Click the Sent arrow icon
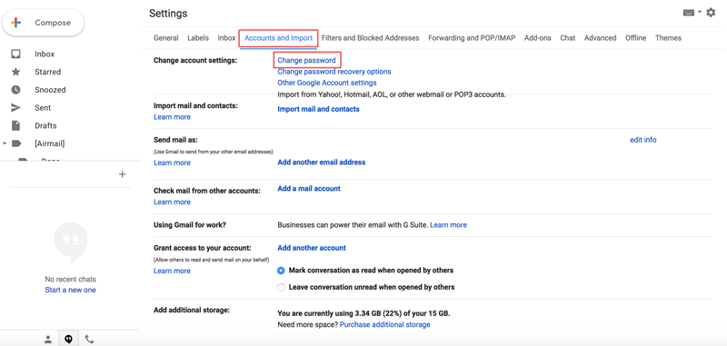Viewport: 727px width, 346px height. [x=15, y=108]
